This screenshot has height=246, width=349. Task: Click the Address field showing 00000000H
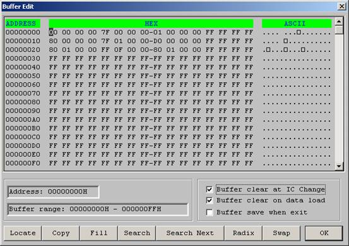pos(53,192)
